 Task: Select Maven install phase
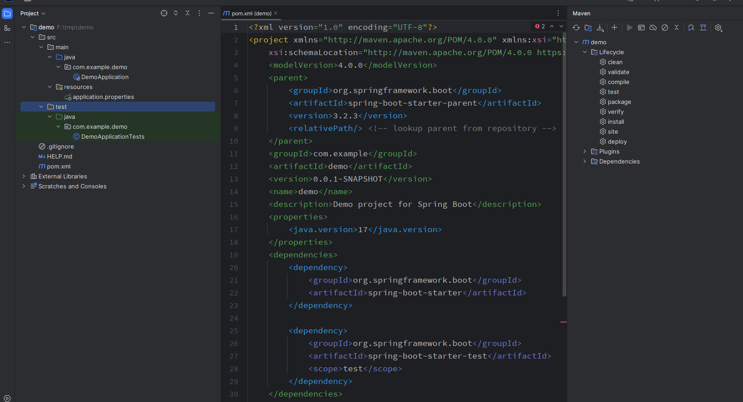click(616, 122)
